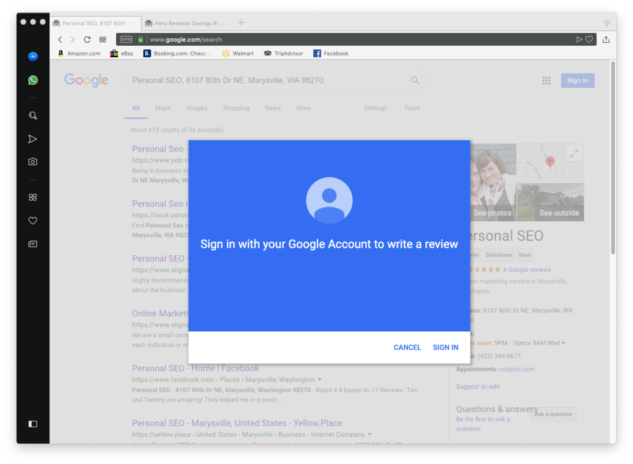This screenshot has height=464, width=633.
Task: Open the Amazon.com bookmark
Action: tap(79, 53)
